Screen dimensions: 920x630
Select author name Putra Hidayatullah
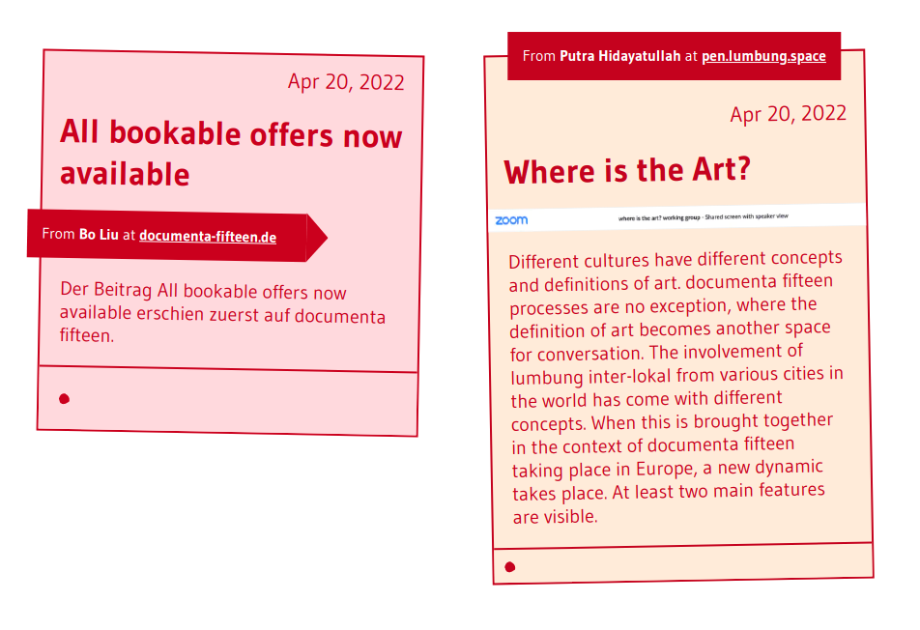coord(619,56)
